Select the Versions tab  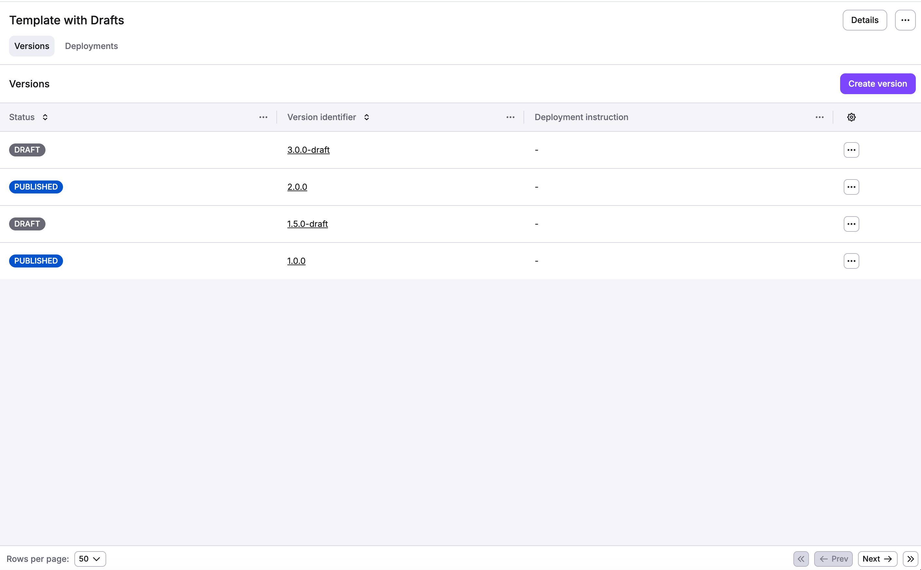point(32,46)
